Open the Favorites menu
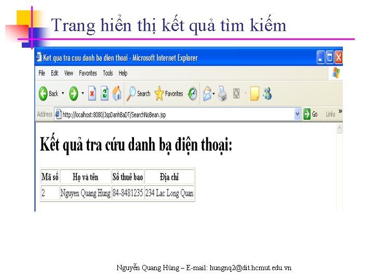The width and height of the screenshot is (374, 280). pyautogui.click(x=88, y=73)
